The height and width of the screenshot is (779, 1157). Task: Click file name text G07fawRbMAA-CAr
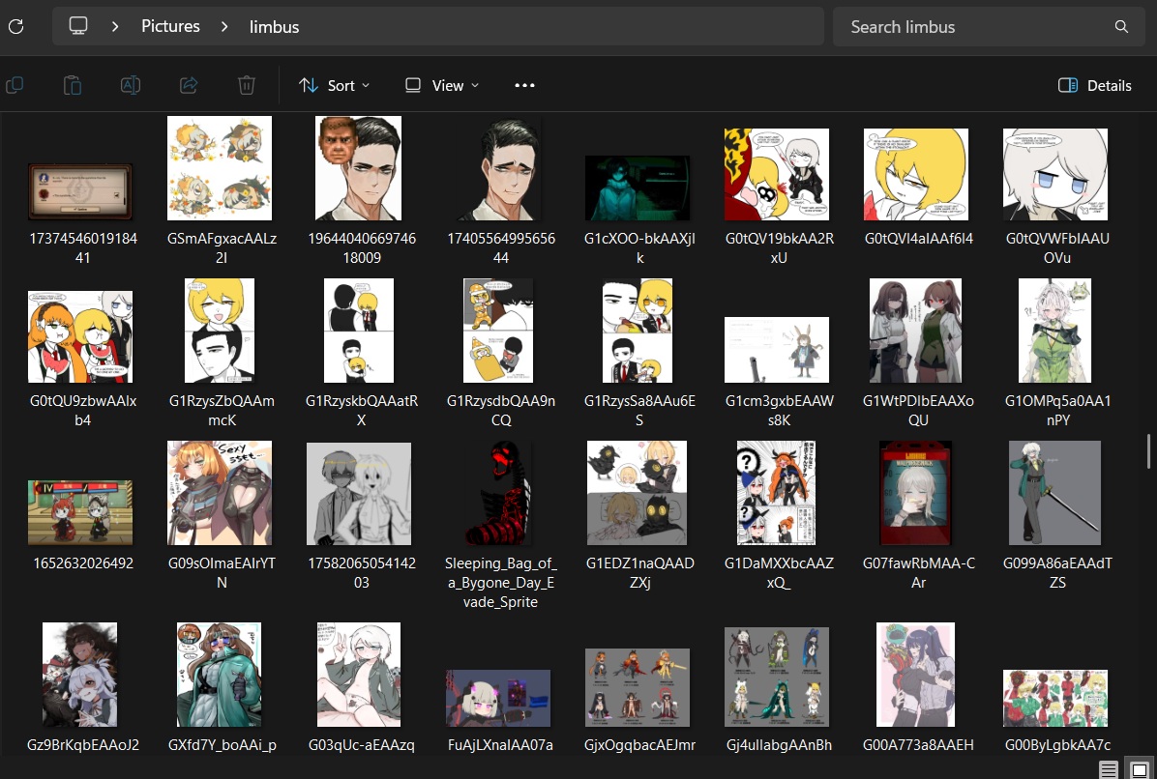(x=919, y=572)
